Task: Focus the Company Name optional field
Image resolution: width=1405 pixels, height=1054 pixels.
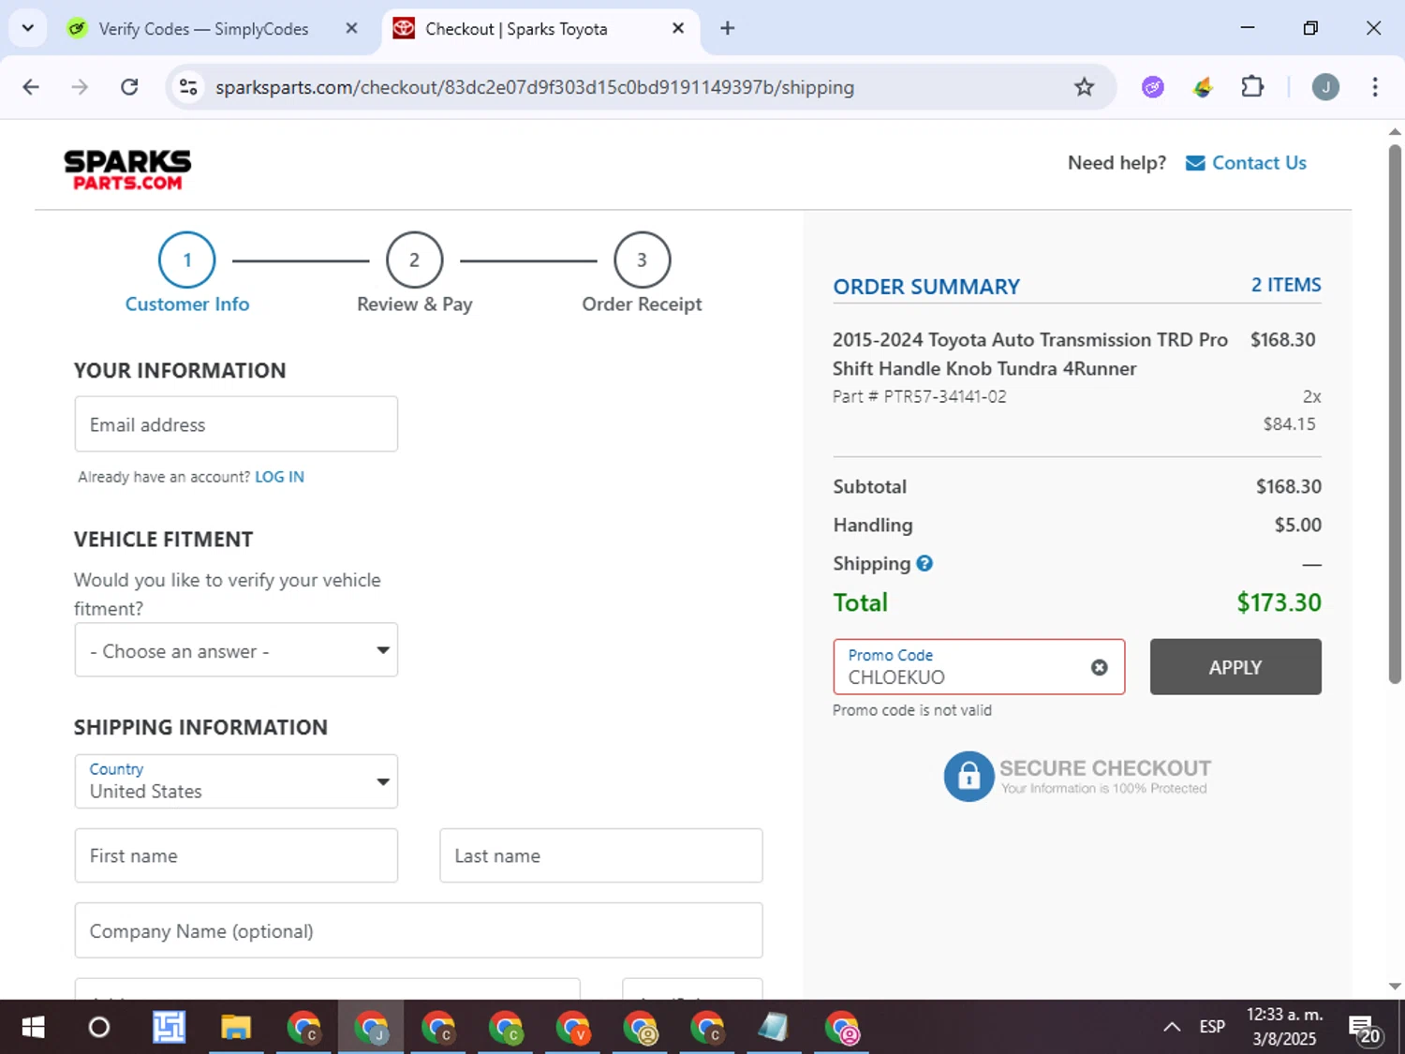Action: pyautogui.click(x=419, y=930)
